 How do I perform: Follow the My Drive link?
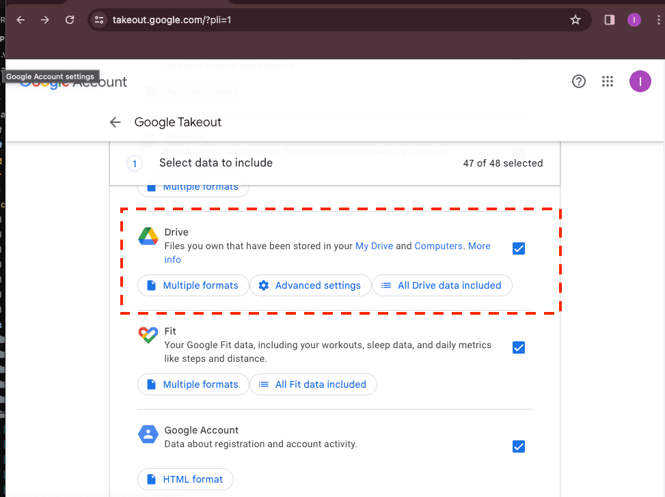(374, 246)
